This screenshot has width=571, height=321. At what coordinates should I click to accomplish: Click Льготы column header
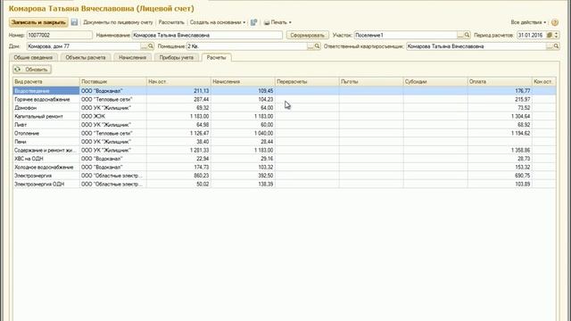click(371, 81)
